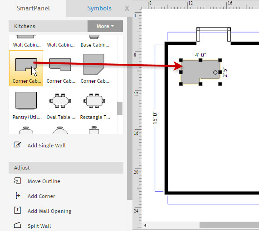This screenshot has height=231, width=259.
Task: Click the Add Corner icon
Action: [17, 195]
